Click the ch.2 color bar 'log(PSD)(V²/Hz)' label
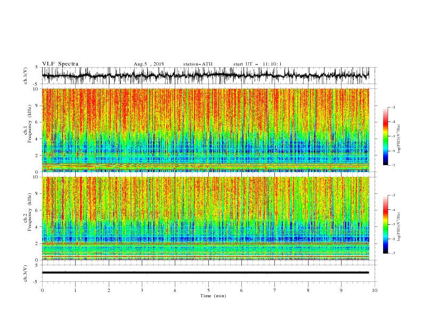 tap(399, 226)
